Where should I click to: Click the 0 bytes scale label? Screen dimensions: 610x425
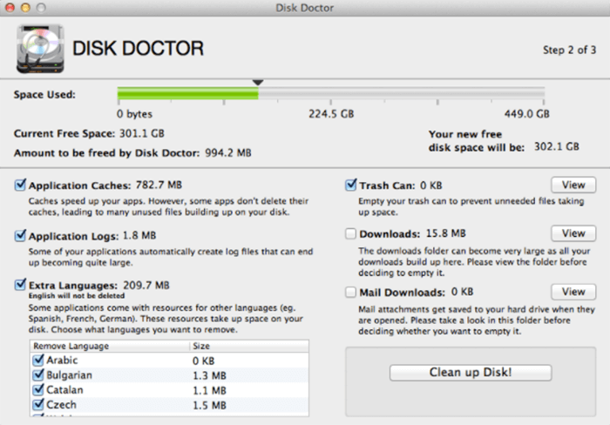point(134,114)
